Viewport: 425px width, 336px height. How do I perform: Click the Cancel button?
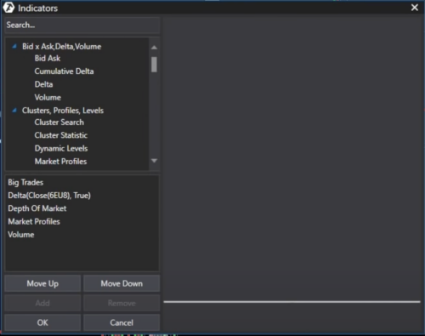point(122,322)
